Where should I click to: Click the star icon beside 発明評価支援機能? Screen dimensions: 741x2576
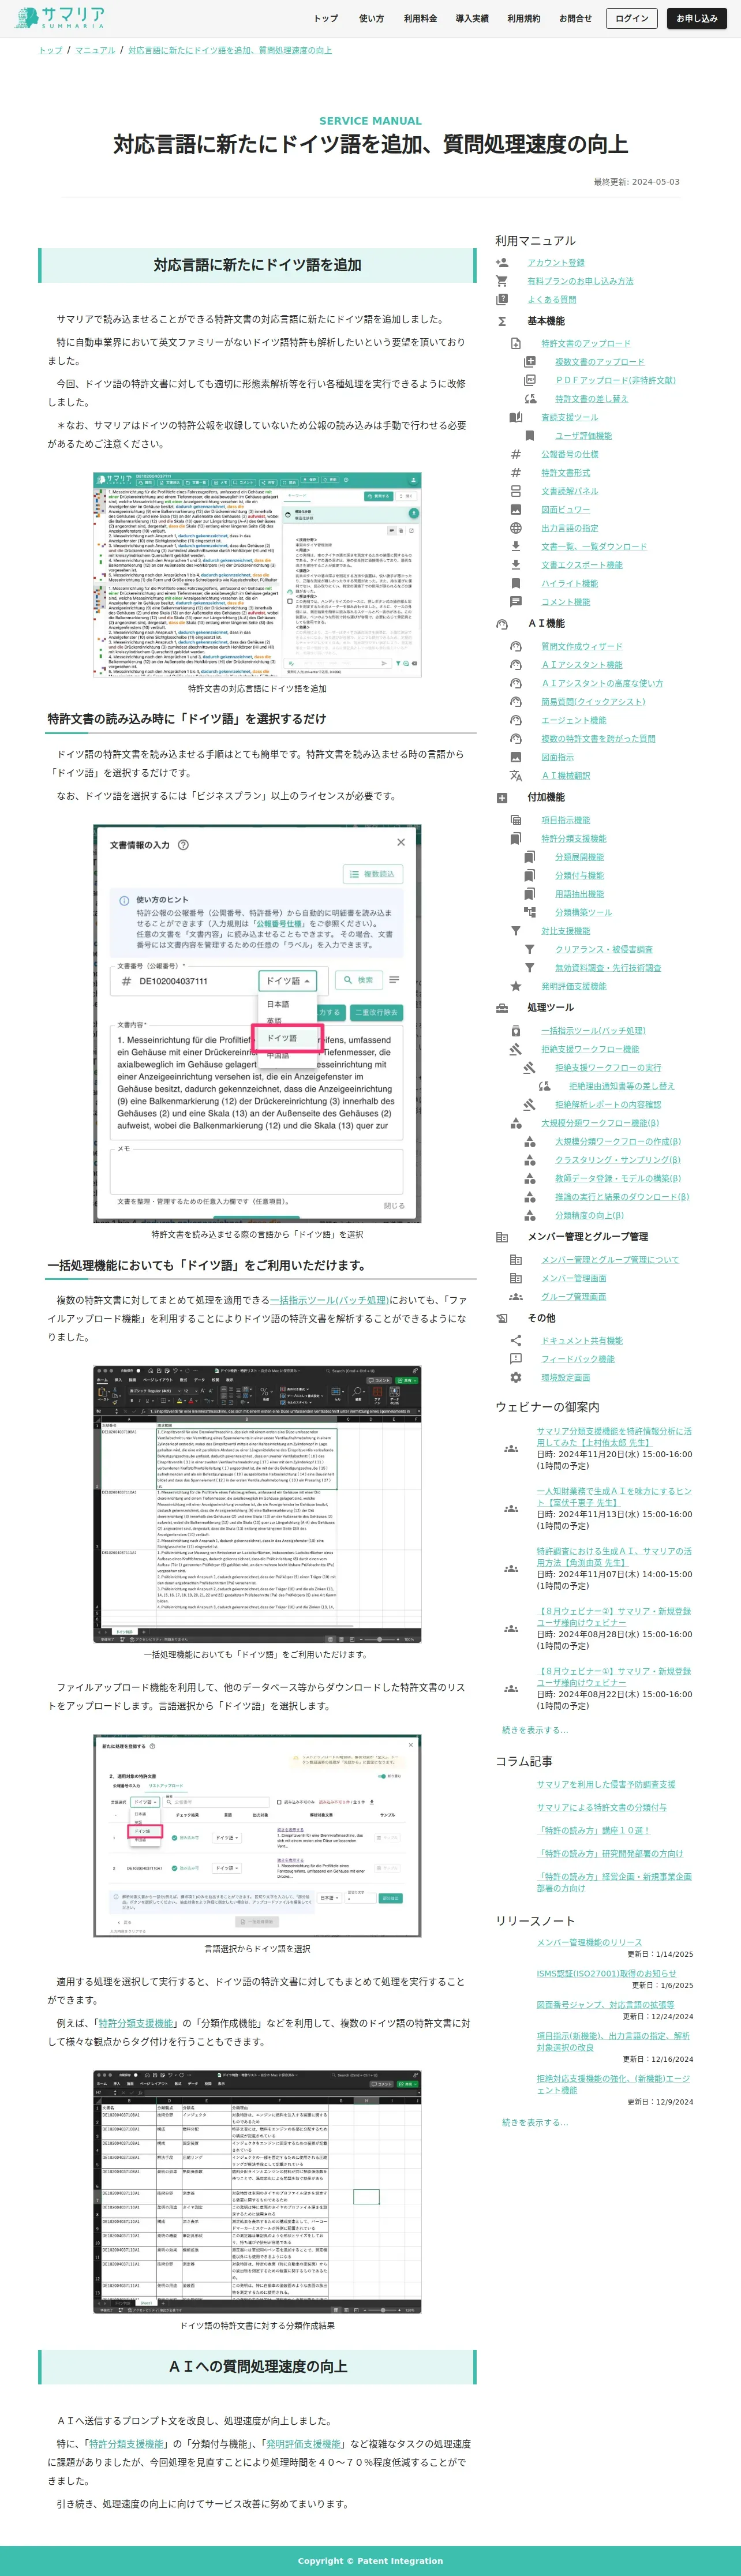516,987
